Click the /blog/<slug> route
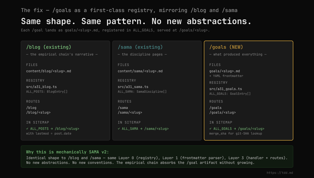Screen dimensions: 314x178 (38, 113)
